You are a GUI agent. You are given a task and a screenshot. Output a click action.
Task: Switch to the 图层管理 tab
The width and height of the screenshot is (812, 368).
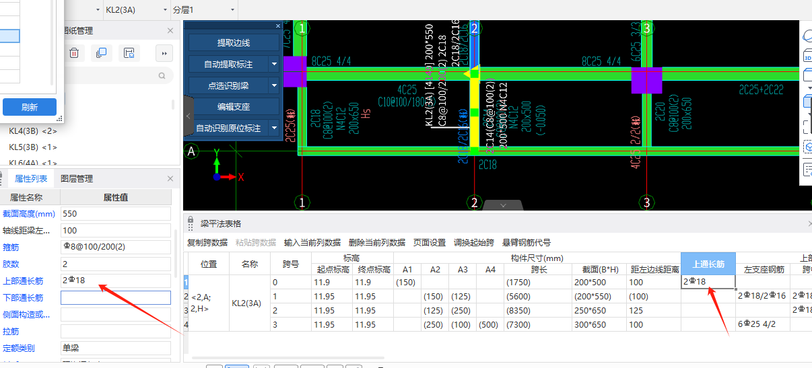point(77,179)
